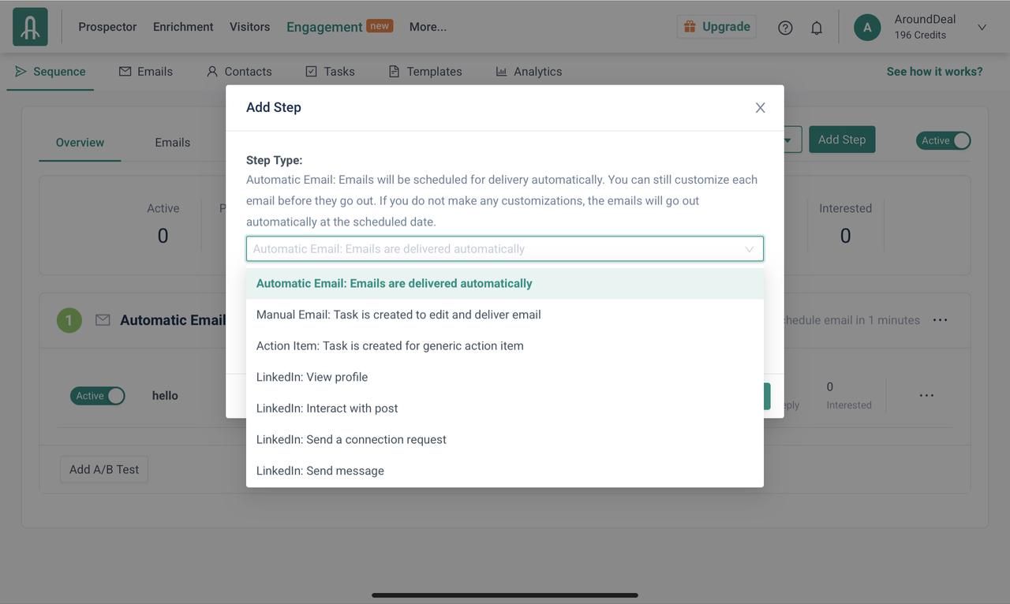Open See how it works link

934,72
